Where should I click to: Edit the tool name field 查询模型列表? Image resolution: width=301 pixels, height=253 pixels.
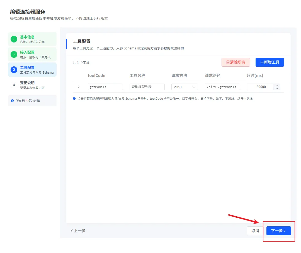[147, 87]
